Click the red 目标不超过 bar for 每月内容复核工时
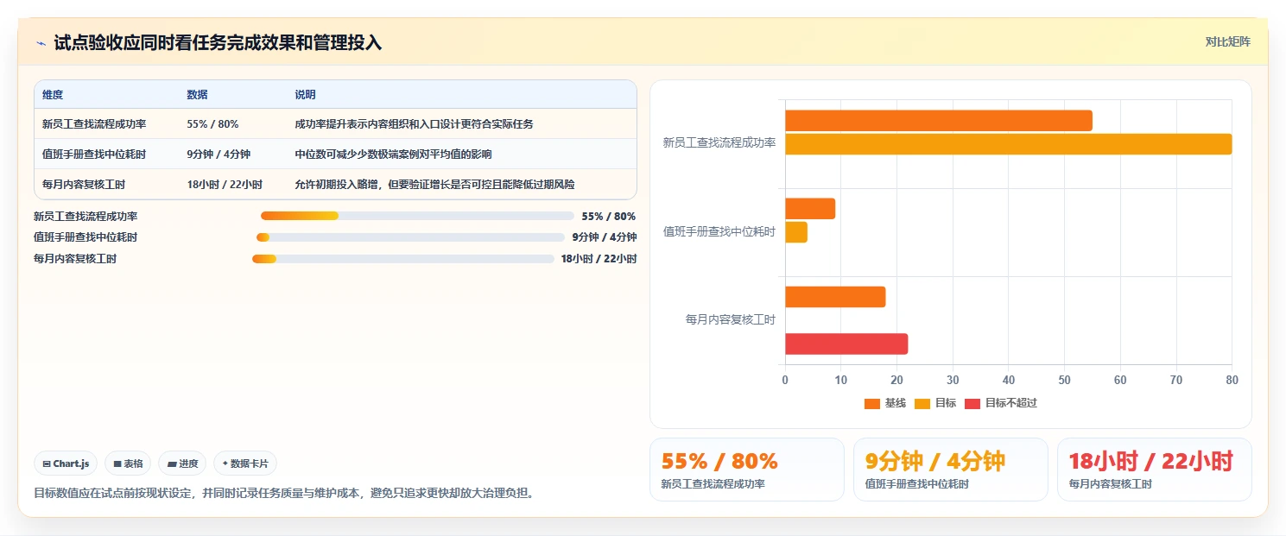1286x536 pixels. pos(846,344)
